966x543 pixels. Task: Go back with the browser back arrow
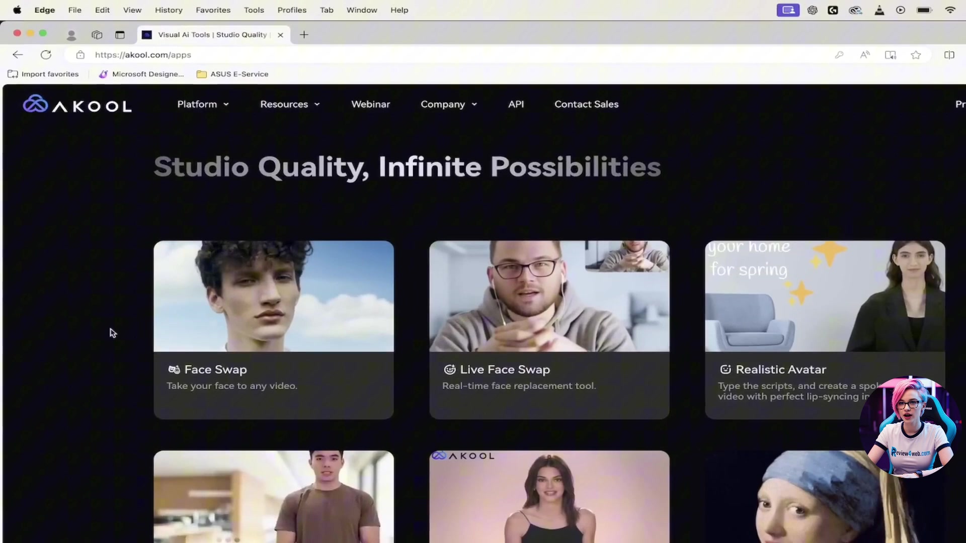click(18, 55)
